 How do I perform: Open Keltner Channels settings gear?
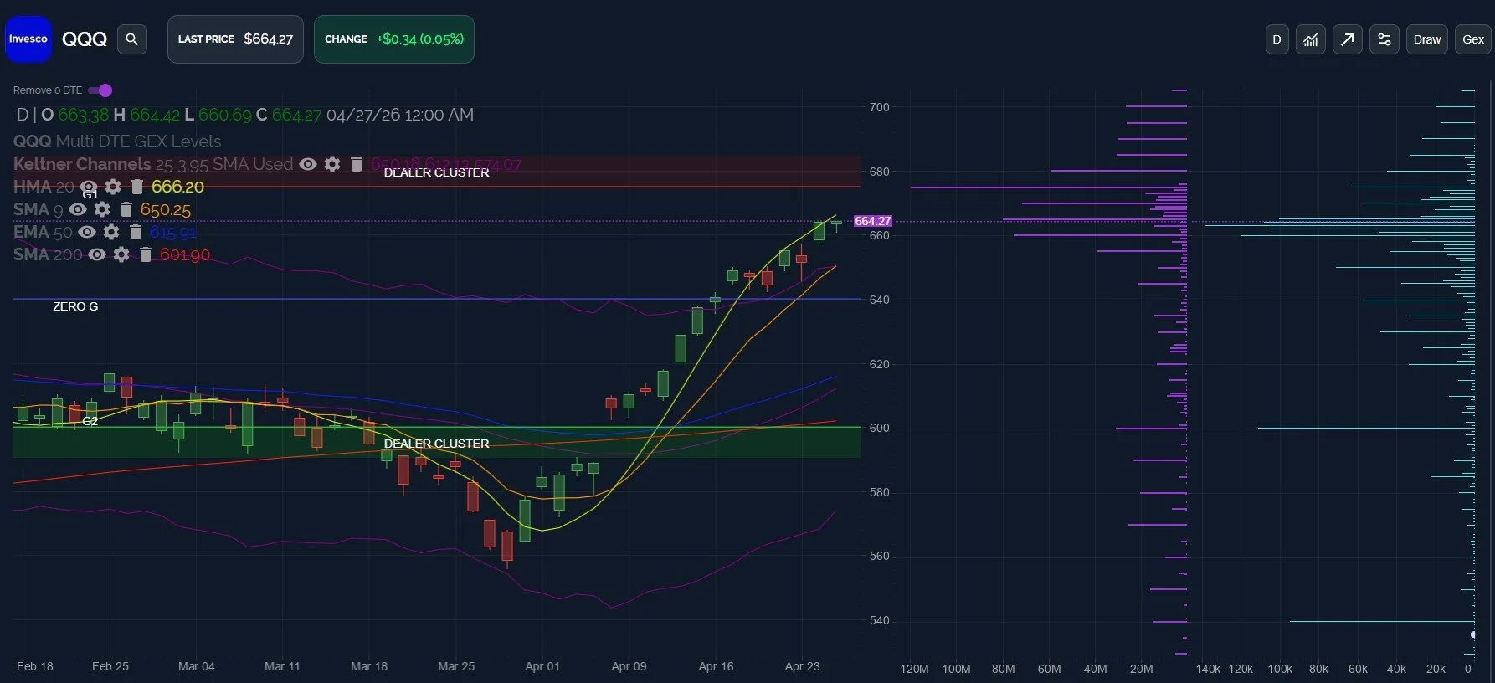pos(332,164)
